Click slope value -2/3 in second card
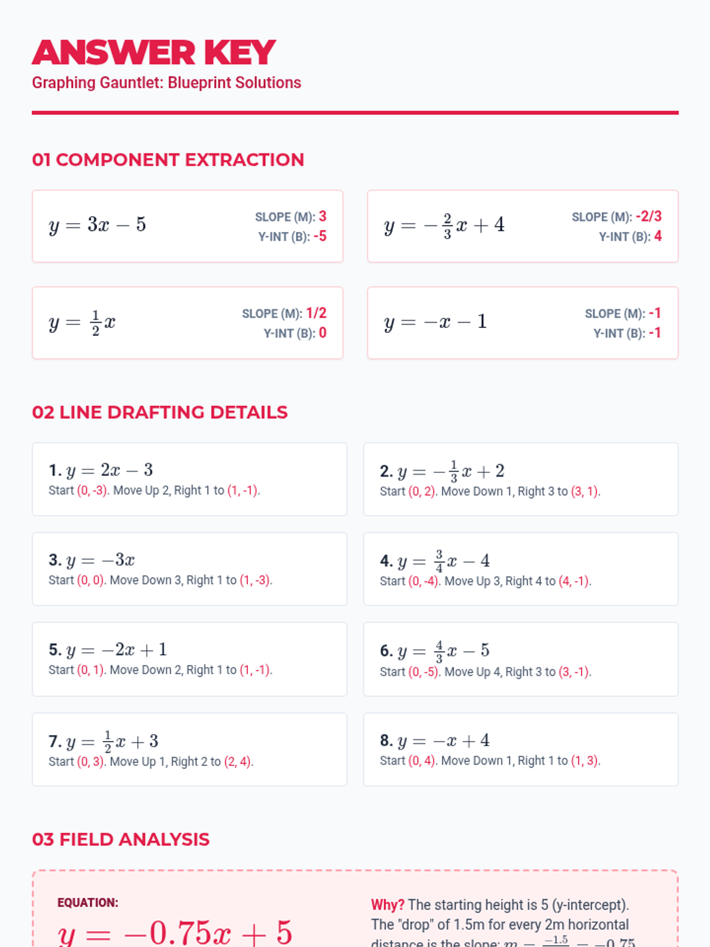The width and height of the screenshot is (710, 947). coord(648,217)
